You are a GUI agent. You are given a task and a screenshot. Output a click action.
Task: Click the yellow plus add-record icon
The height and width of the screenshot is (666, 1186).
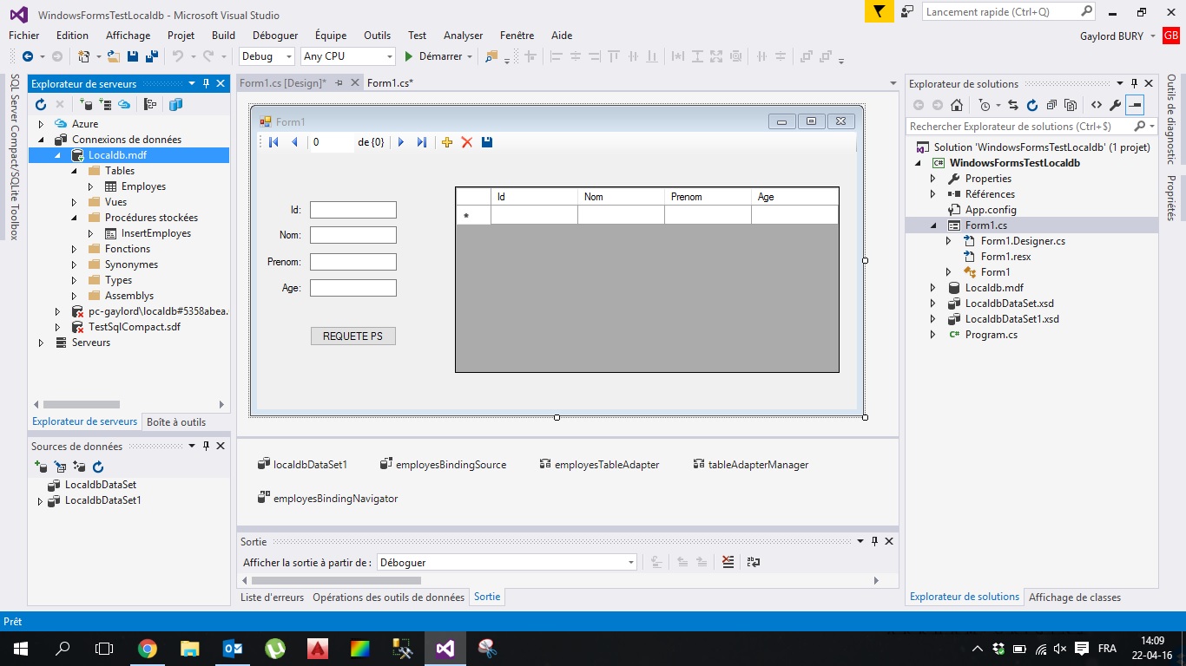pos(447,142)
